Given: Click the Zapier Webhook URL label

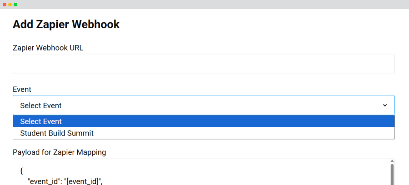Looking at the screenshot, I should 48,48.
